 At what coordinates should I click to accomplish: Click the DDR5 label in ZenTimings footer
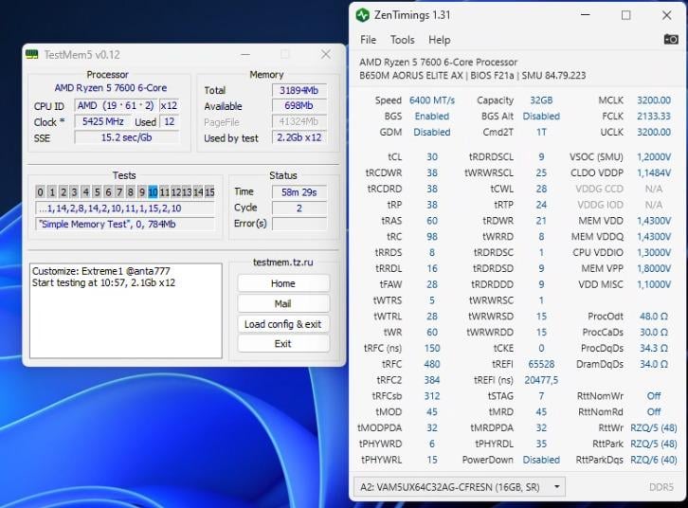pos(661,487)
